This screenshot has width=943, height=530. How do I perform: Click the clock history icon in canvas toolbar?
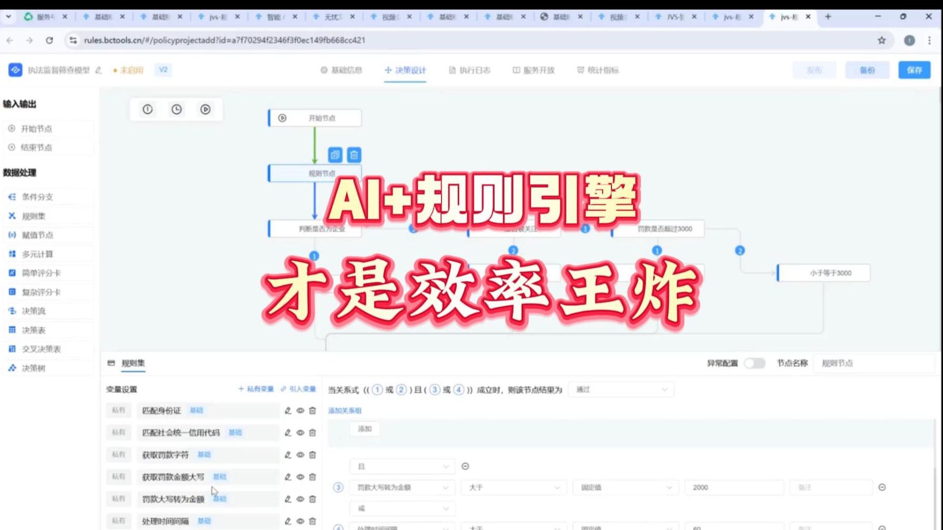tap(176, 109)
